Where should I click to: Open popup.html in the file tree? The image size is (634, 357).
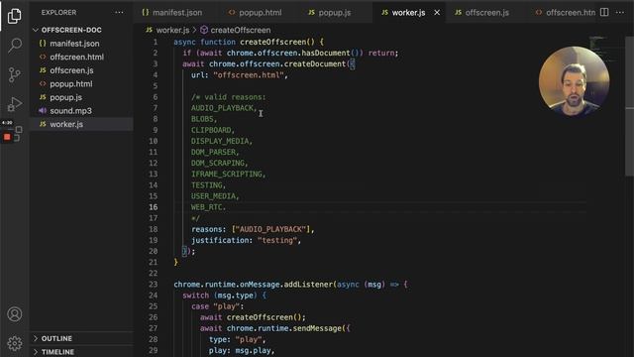click(71, 83)
